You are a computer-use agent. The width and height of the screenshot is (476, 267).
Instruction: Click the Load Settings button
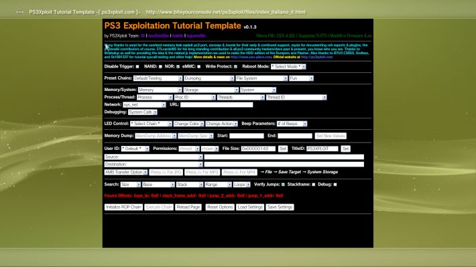[250, 207]
